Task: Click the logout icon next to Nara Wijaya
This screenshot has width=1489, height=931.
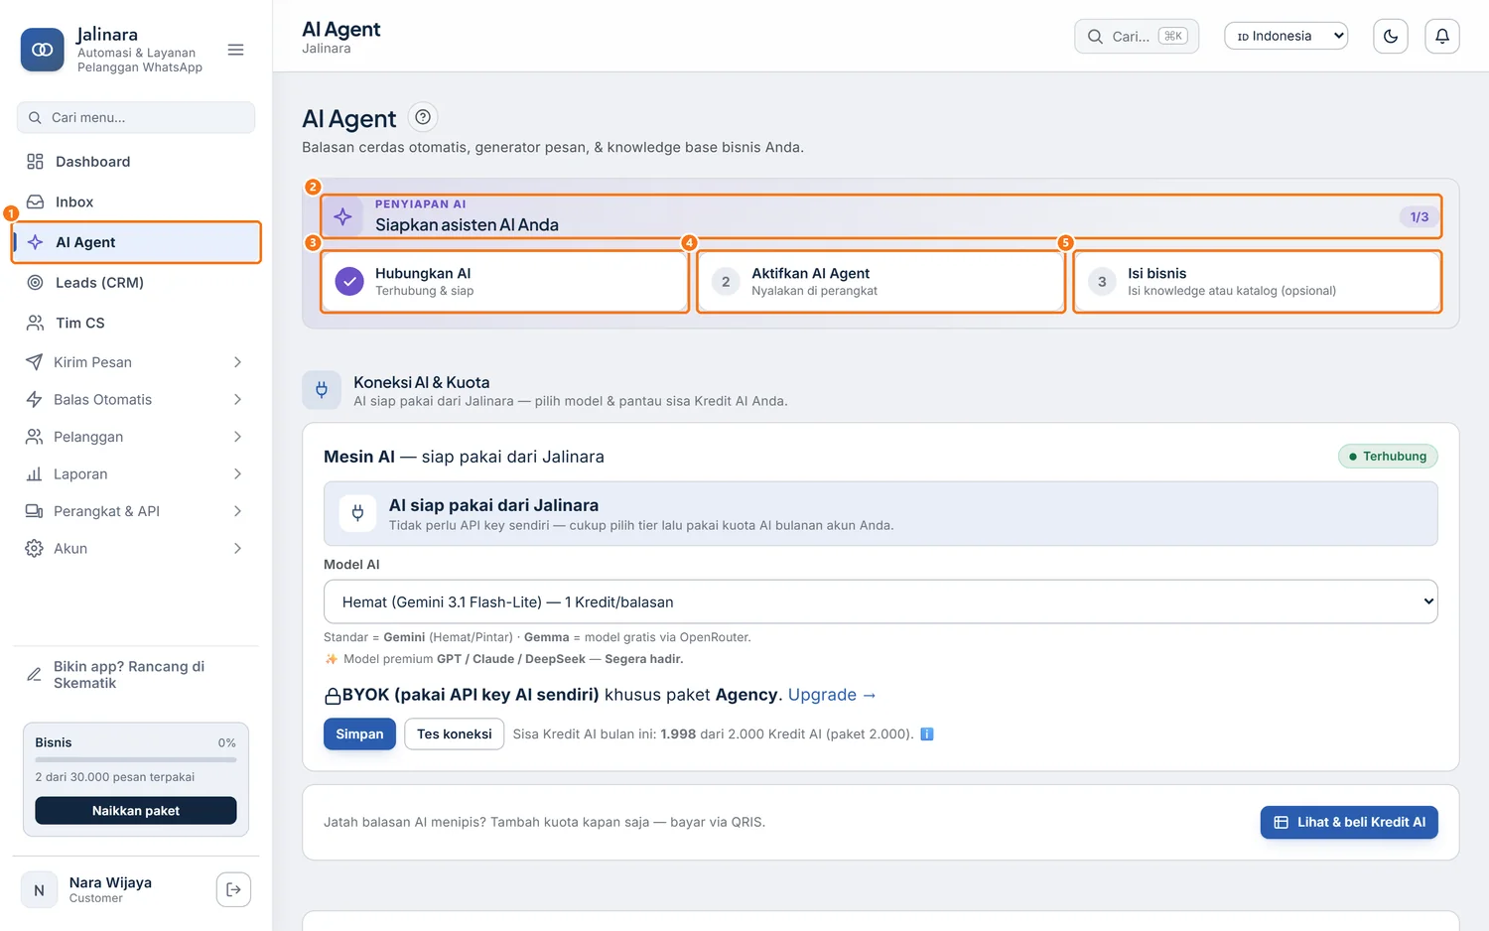Action: click(233, 889)
